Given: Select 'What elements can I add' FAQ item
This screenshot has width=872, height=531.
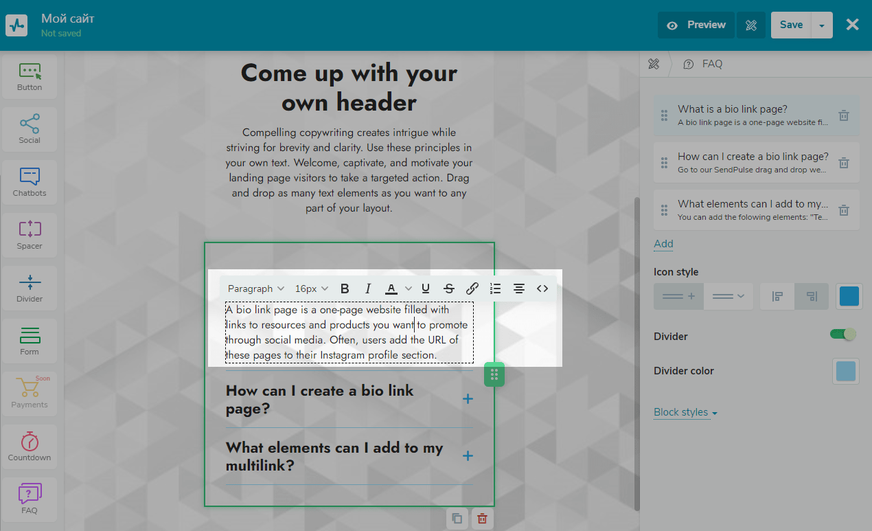Looking at the screenshot, I should [753, 210].
